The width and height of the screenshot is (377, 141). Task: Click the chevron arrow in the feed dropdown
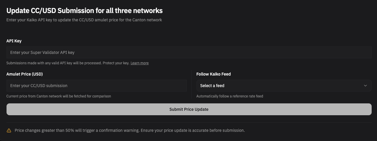(365, 86)
